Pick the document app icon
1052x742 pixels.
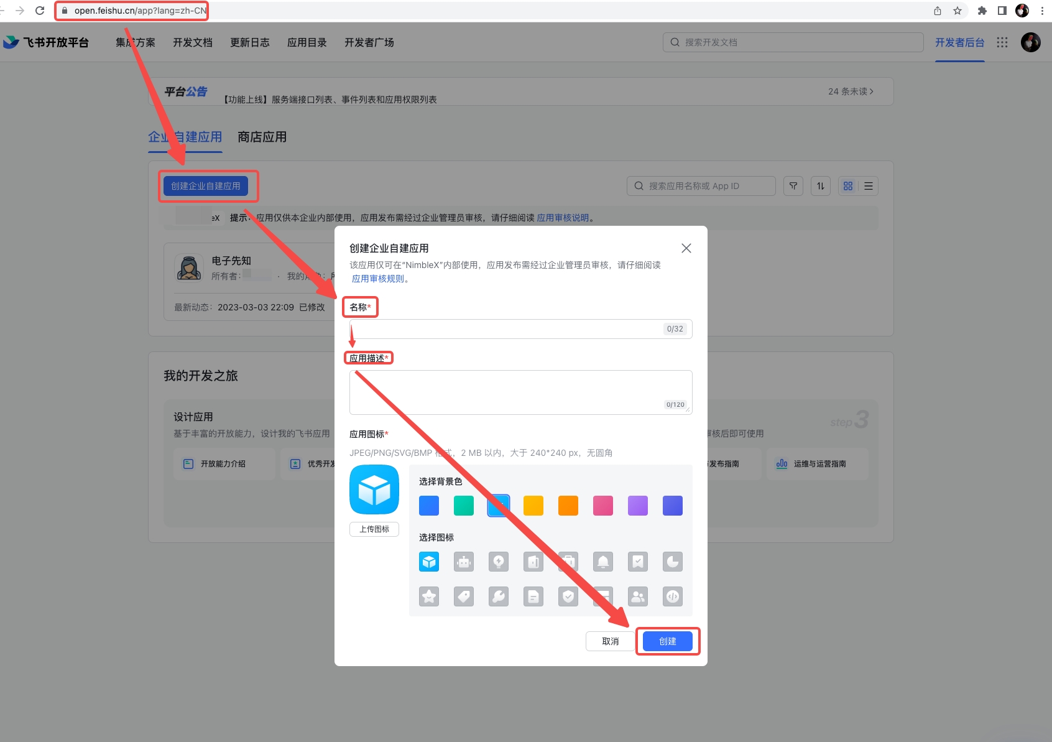coord(533,596)
